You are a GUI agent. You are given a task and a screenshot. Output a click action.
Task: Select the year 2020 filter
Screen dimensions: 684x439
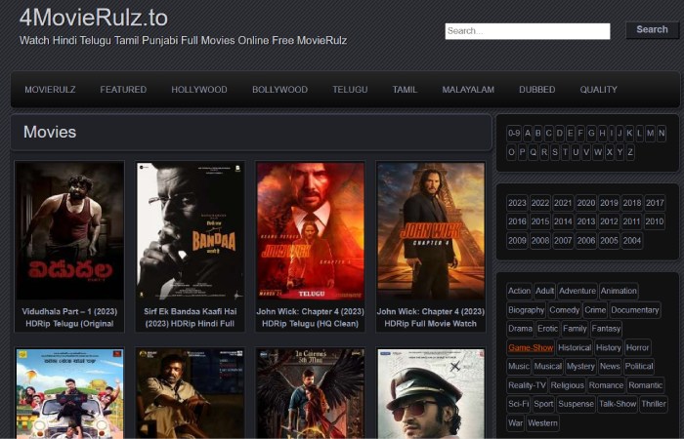point(586,203)
